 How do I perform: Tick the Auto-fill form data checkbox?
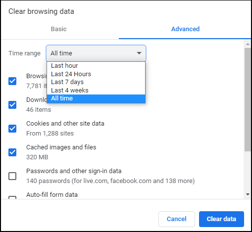(12, 197)
